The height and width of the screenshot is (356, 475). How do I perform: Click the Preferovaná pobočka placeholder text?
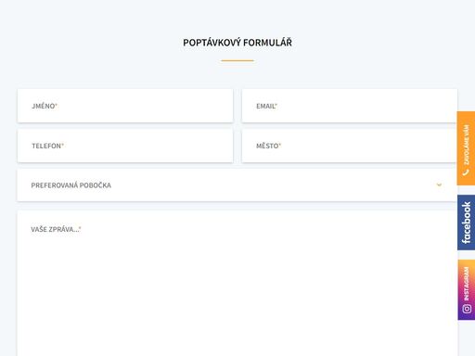[x=71, y=185]
